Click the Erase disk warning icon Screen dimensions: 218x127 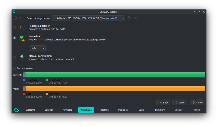pyautogui.click(x=23, y=40)
